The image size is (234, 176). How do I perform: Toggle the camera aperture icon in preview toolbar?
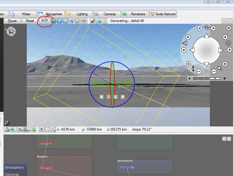click(77, 21)
